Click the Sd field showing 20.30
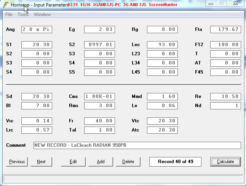Image resolution: width=246 pixels, height=186 pixels. (x=37, y=96)
